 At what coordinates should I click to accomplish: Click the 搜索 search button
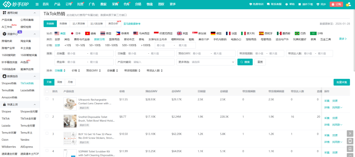pyautogui.click(x=245, y=62)
